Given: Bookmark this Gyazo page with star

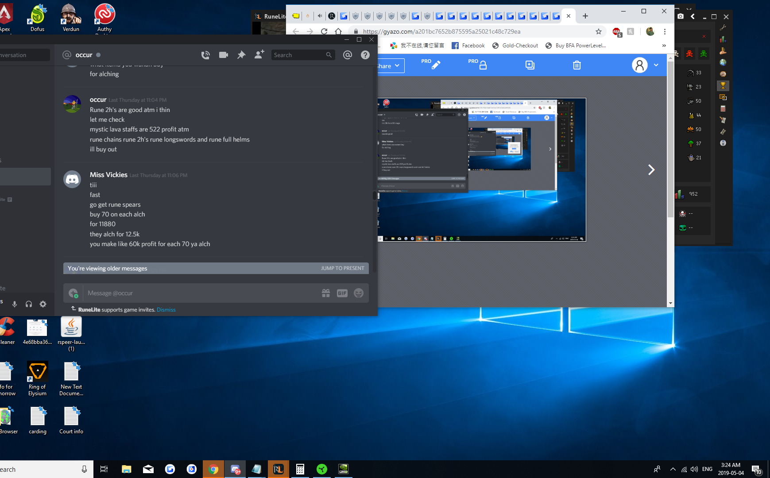Looking at the screenshot, I should (599, 31).
